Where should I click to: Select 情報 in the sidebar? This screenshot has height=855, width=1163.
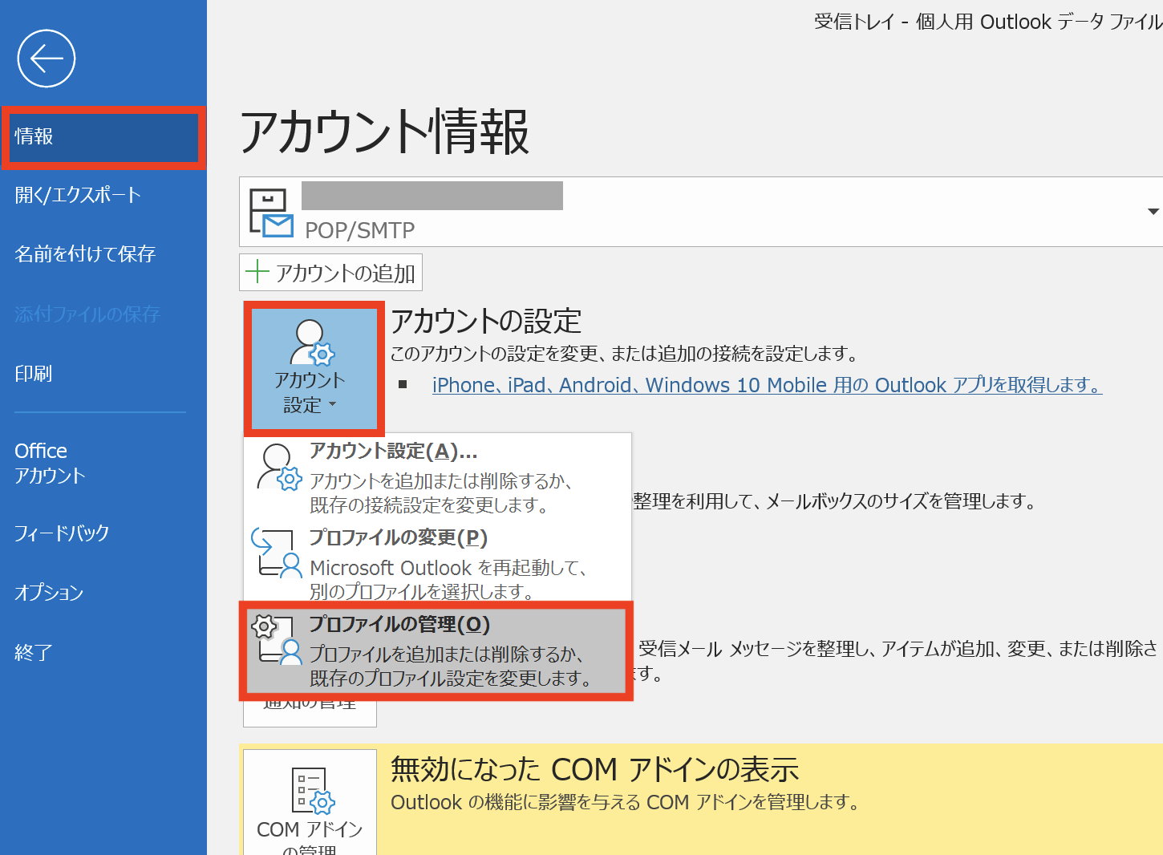(x=103, y=137)
